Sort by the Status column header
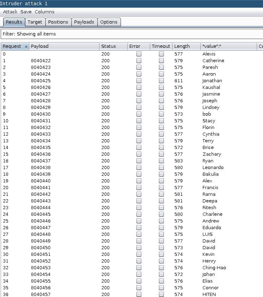Viewport: 263px width, 297px height. point(113,46)
